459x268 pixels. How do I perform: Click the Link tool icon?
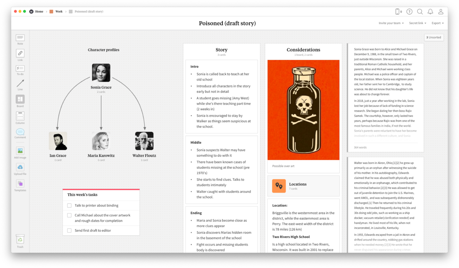coord(20,53)
